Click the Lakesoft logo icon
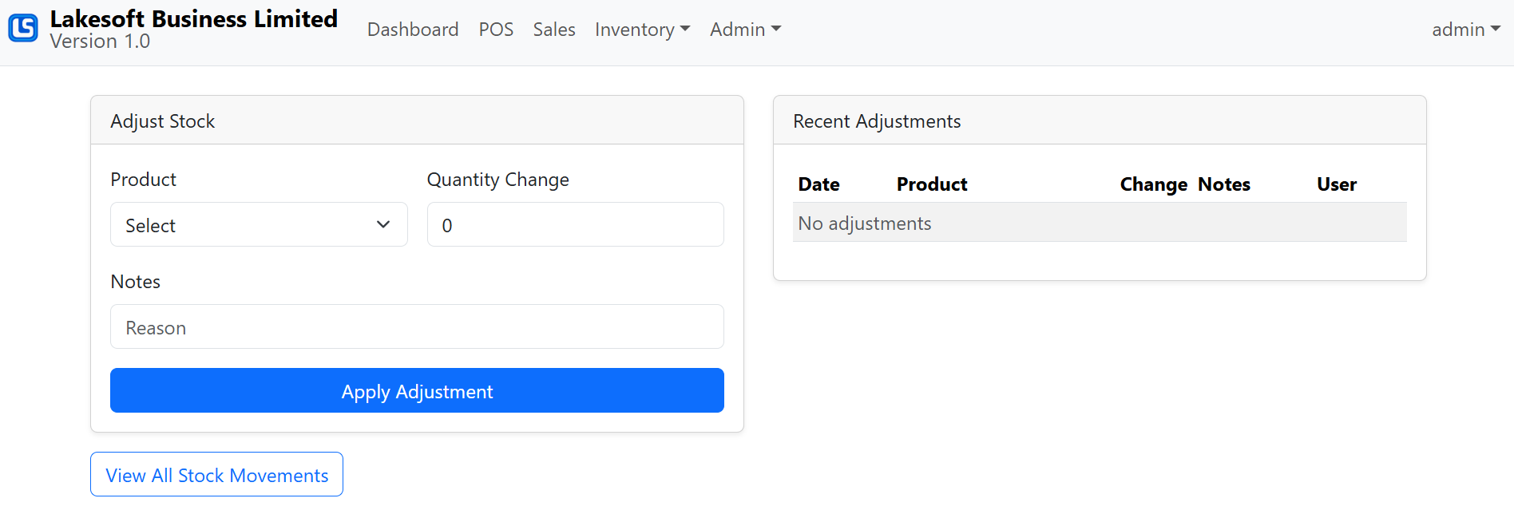 pyautogui.click(x=23, y=28)
